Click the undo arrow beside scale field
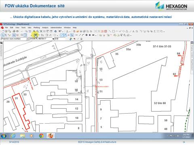The image size is (194, 145). click(x=74, y=39)
